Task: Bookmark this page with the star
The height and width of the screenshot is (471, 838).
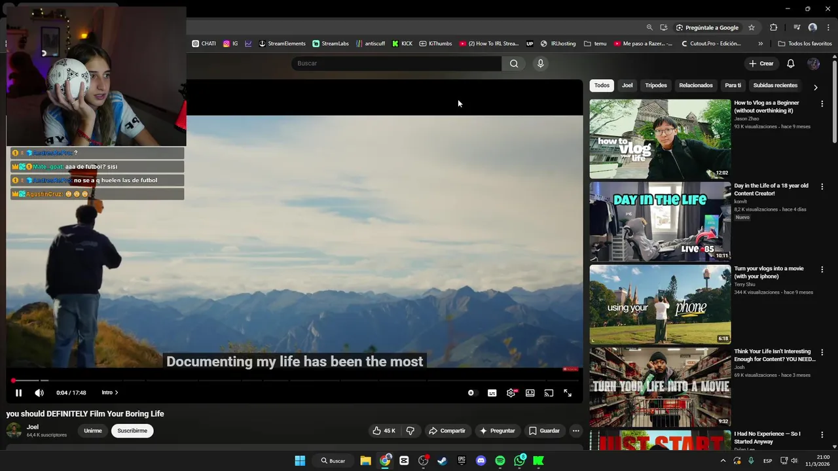Action: pyautogui.click(x=752, y=27)
